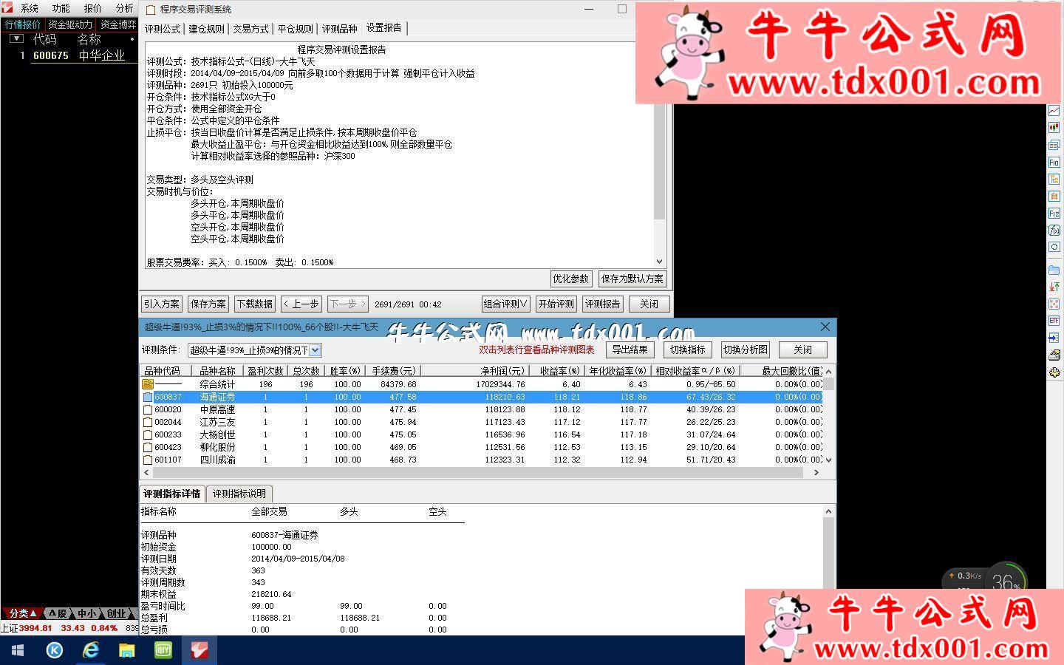
Task: Open Internet Explorer from the taskbar
Action: coord(90,650)
